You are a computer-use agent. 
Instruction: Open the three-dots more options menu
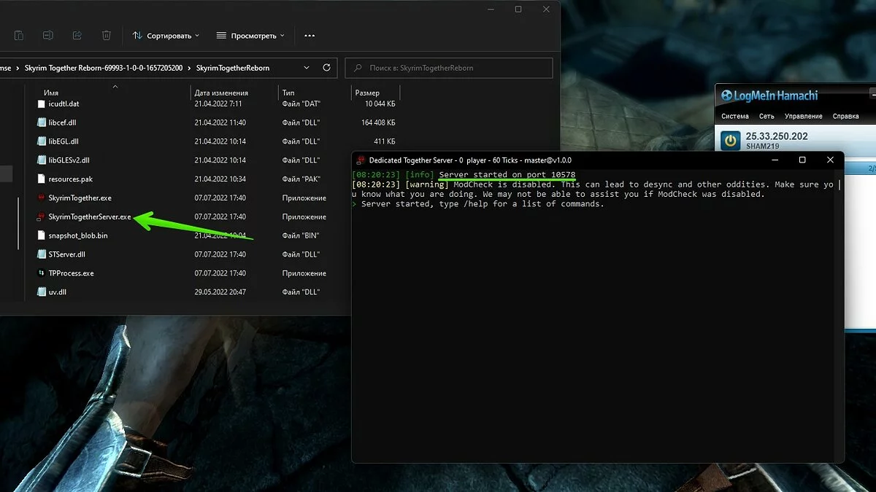point(310,36)
